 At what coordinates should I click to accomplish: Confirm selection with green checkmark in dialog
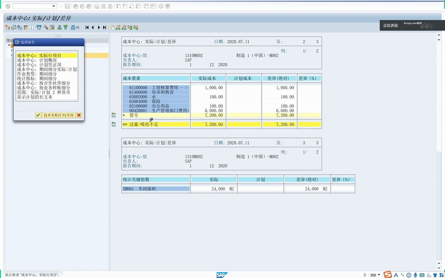[x=38, y=115]
